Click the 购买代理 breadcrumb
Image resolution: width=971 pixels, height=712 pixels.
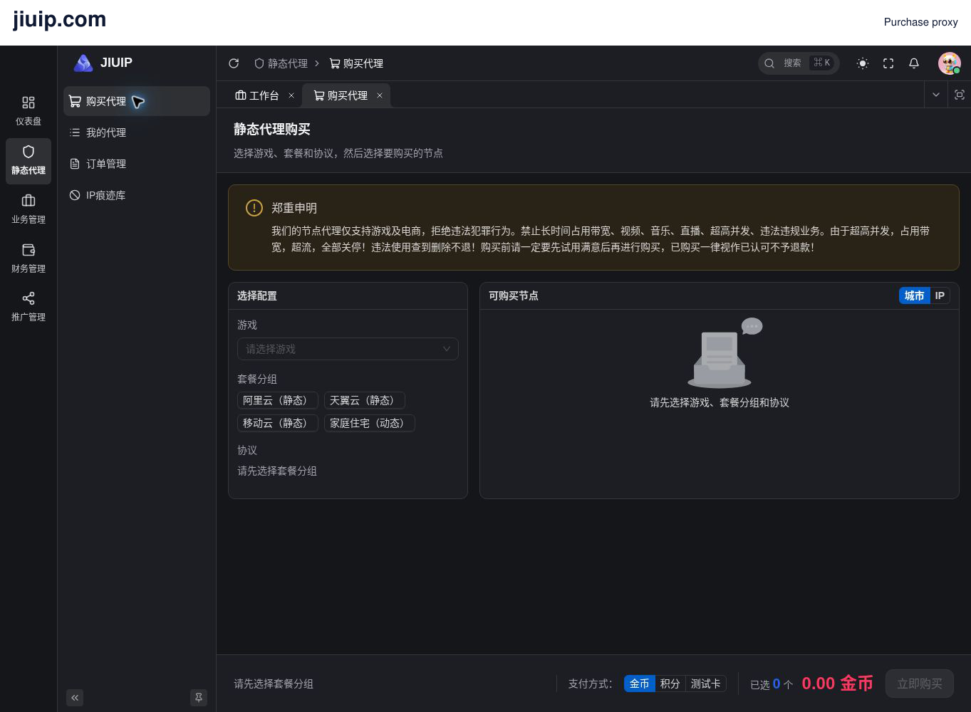tap(356, 63)
